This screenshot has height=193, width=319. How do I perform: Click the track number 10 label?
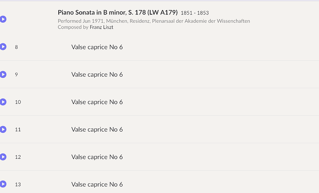pos(18,102)
